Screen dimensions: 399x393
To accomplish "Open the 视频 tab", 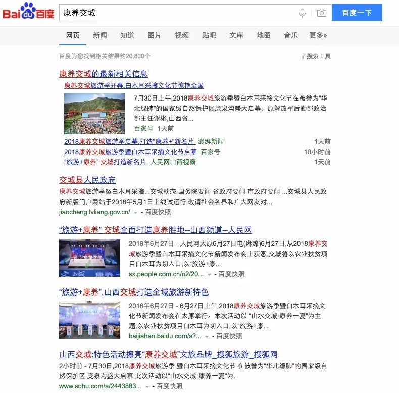I will (182, 35).
